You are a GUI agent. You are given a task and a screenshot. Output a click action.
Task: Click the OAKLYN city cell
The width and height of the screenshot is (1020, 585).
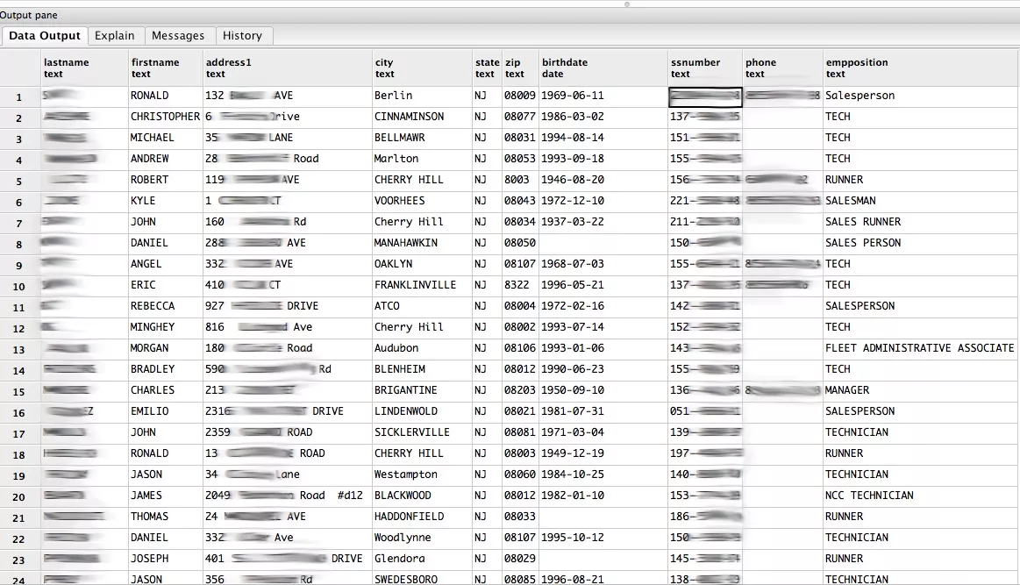point(422,263)
